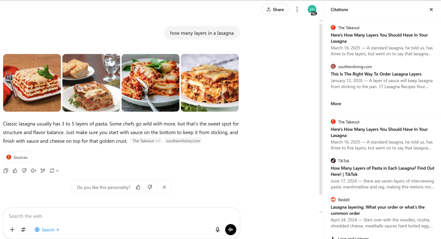Open the AN profile avatar menu
The image size is (441, 239).
click(x=312, y=10)
